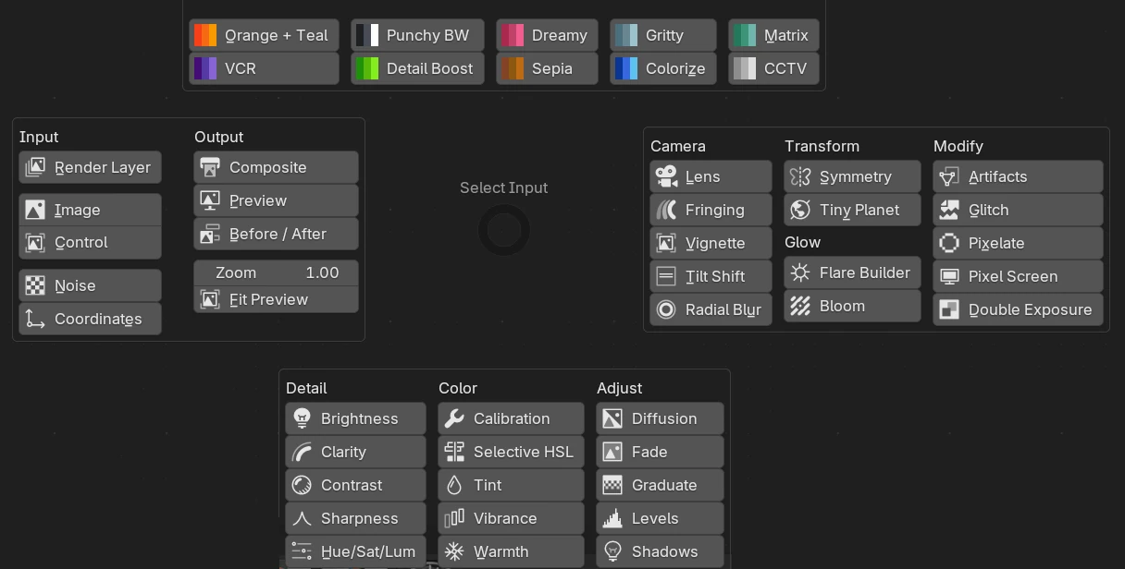This screenshot has height=569, width=1125.
Task: Add a Bloom glow effect
Action: point(852,306)
